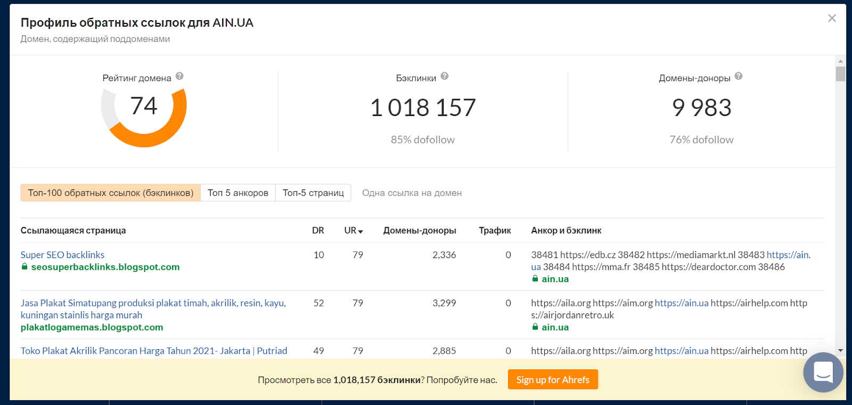Click DR value 10 in first row

[x=318, y=255]
